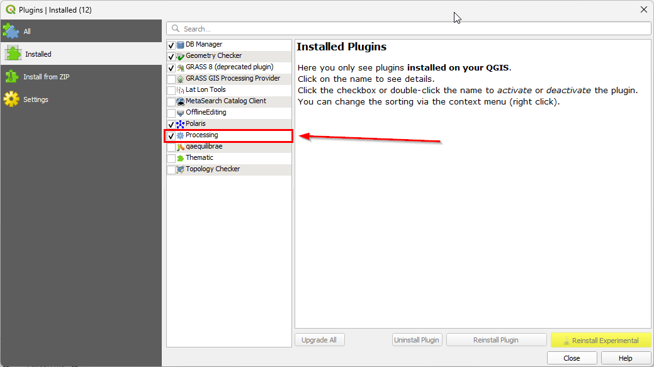Click the GRASS 8 deprecated plugin icon
The image size is (654, 367).
pyautogui.click(x=180, y=67)
